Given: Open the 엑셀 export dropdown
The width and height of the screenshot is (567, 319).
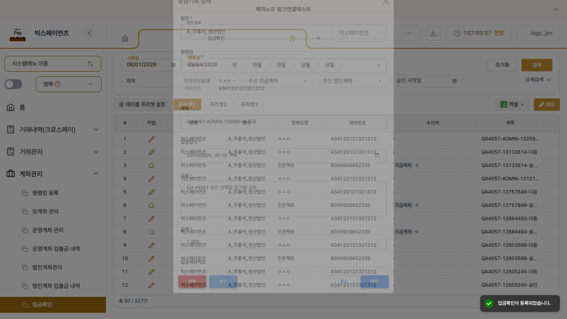Looking at the screenshot, I should coord(513,105).
